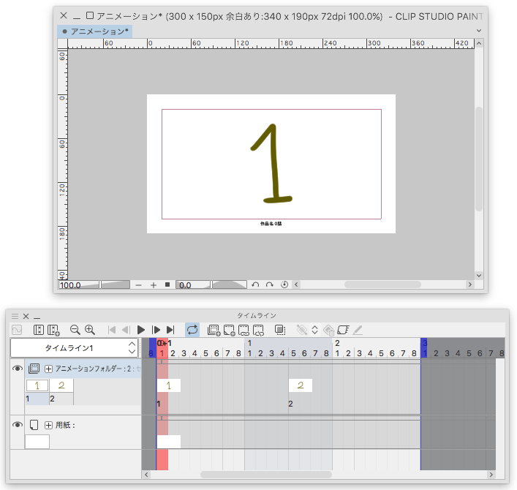Expand the 用紙 track with plus button
The image size is (517, 490).
pyautogui.click(x=49, y=425)
